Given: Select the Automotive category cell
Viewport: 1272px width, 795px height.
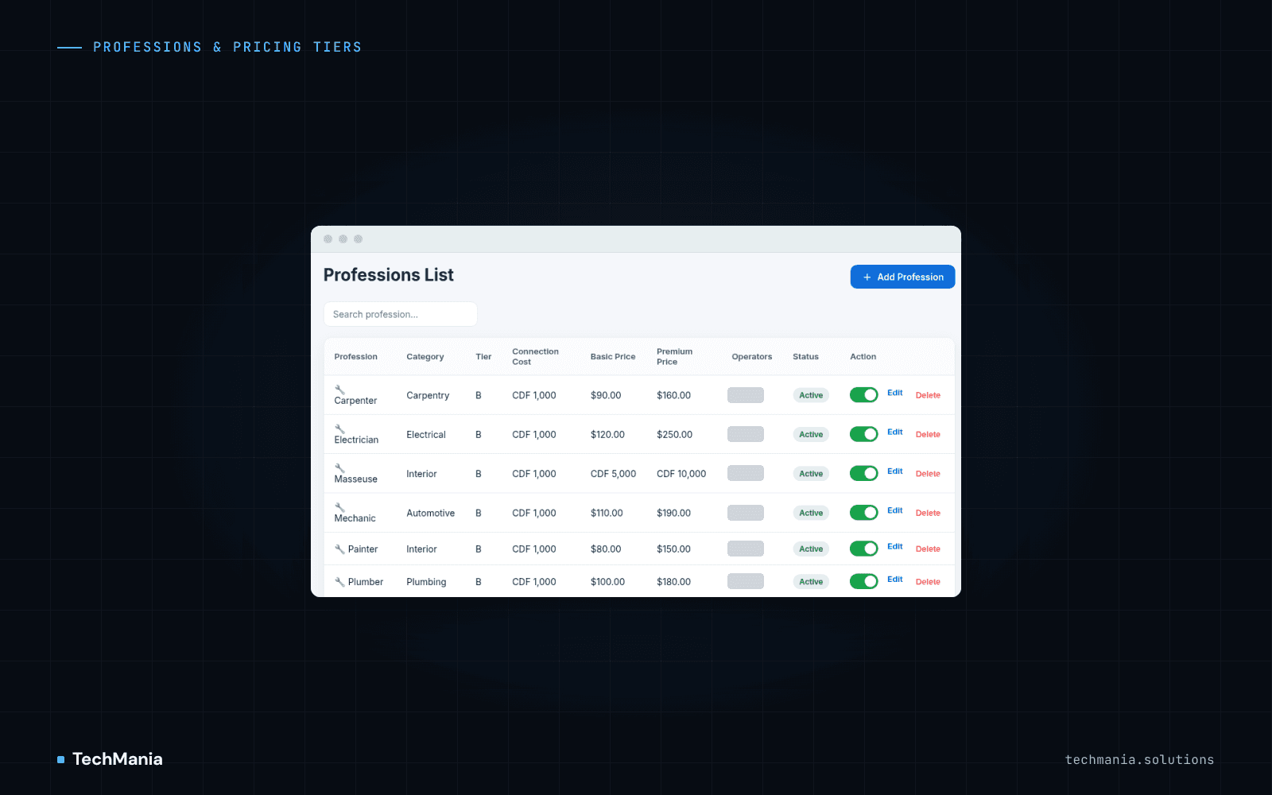Looking at the screenshot, I should click(x=430, y=513).
